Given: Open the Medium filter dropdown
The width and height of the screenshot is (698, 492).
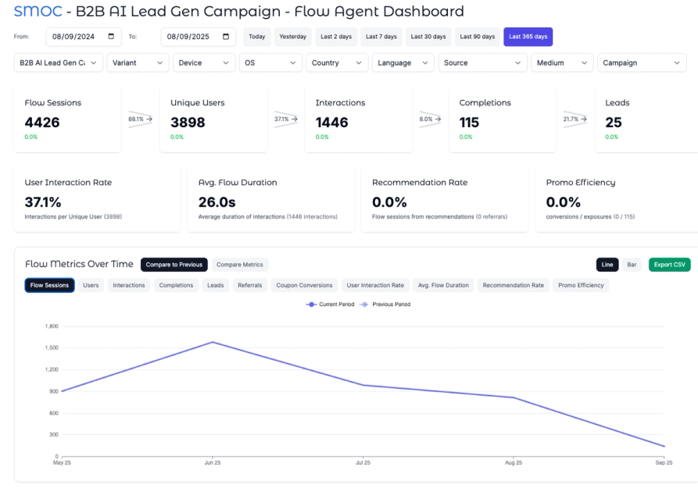Looking at the screenshot, I should tap(561, 62).
